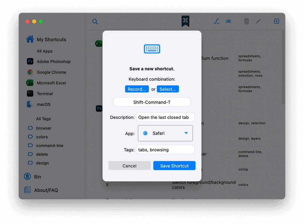Click the Google Chrome icon in sidebar
304x224 pixels.
tap(30, 72)
